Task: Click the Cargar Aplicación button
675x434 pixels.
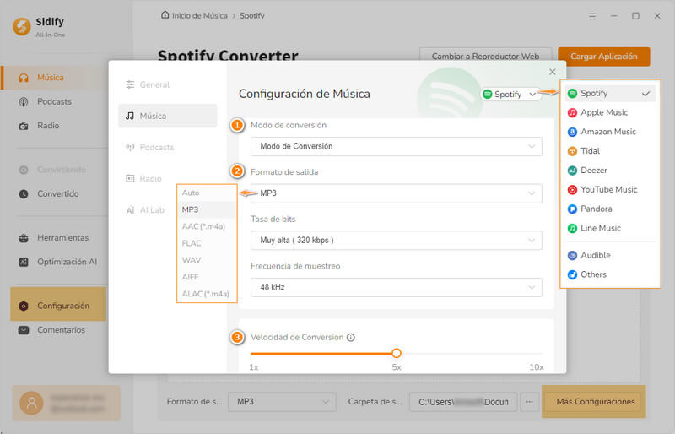Action: 604,57
